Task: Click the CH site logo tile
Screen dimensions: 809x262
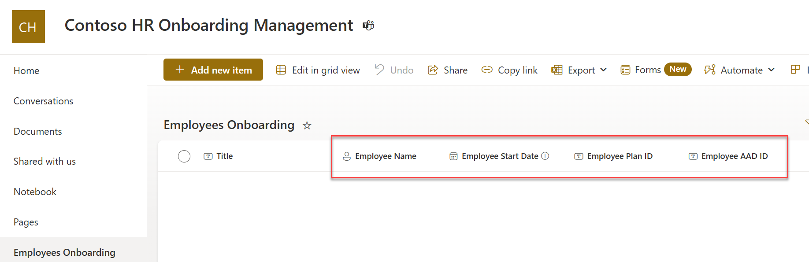Action: coord(28,27)
